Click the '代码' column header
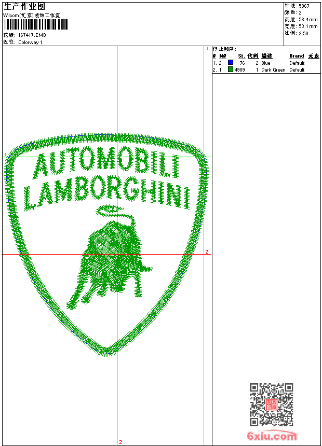The height and width of the screenshot is (446, 322). click(x=253, y=56)
